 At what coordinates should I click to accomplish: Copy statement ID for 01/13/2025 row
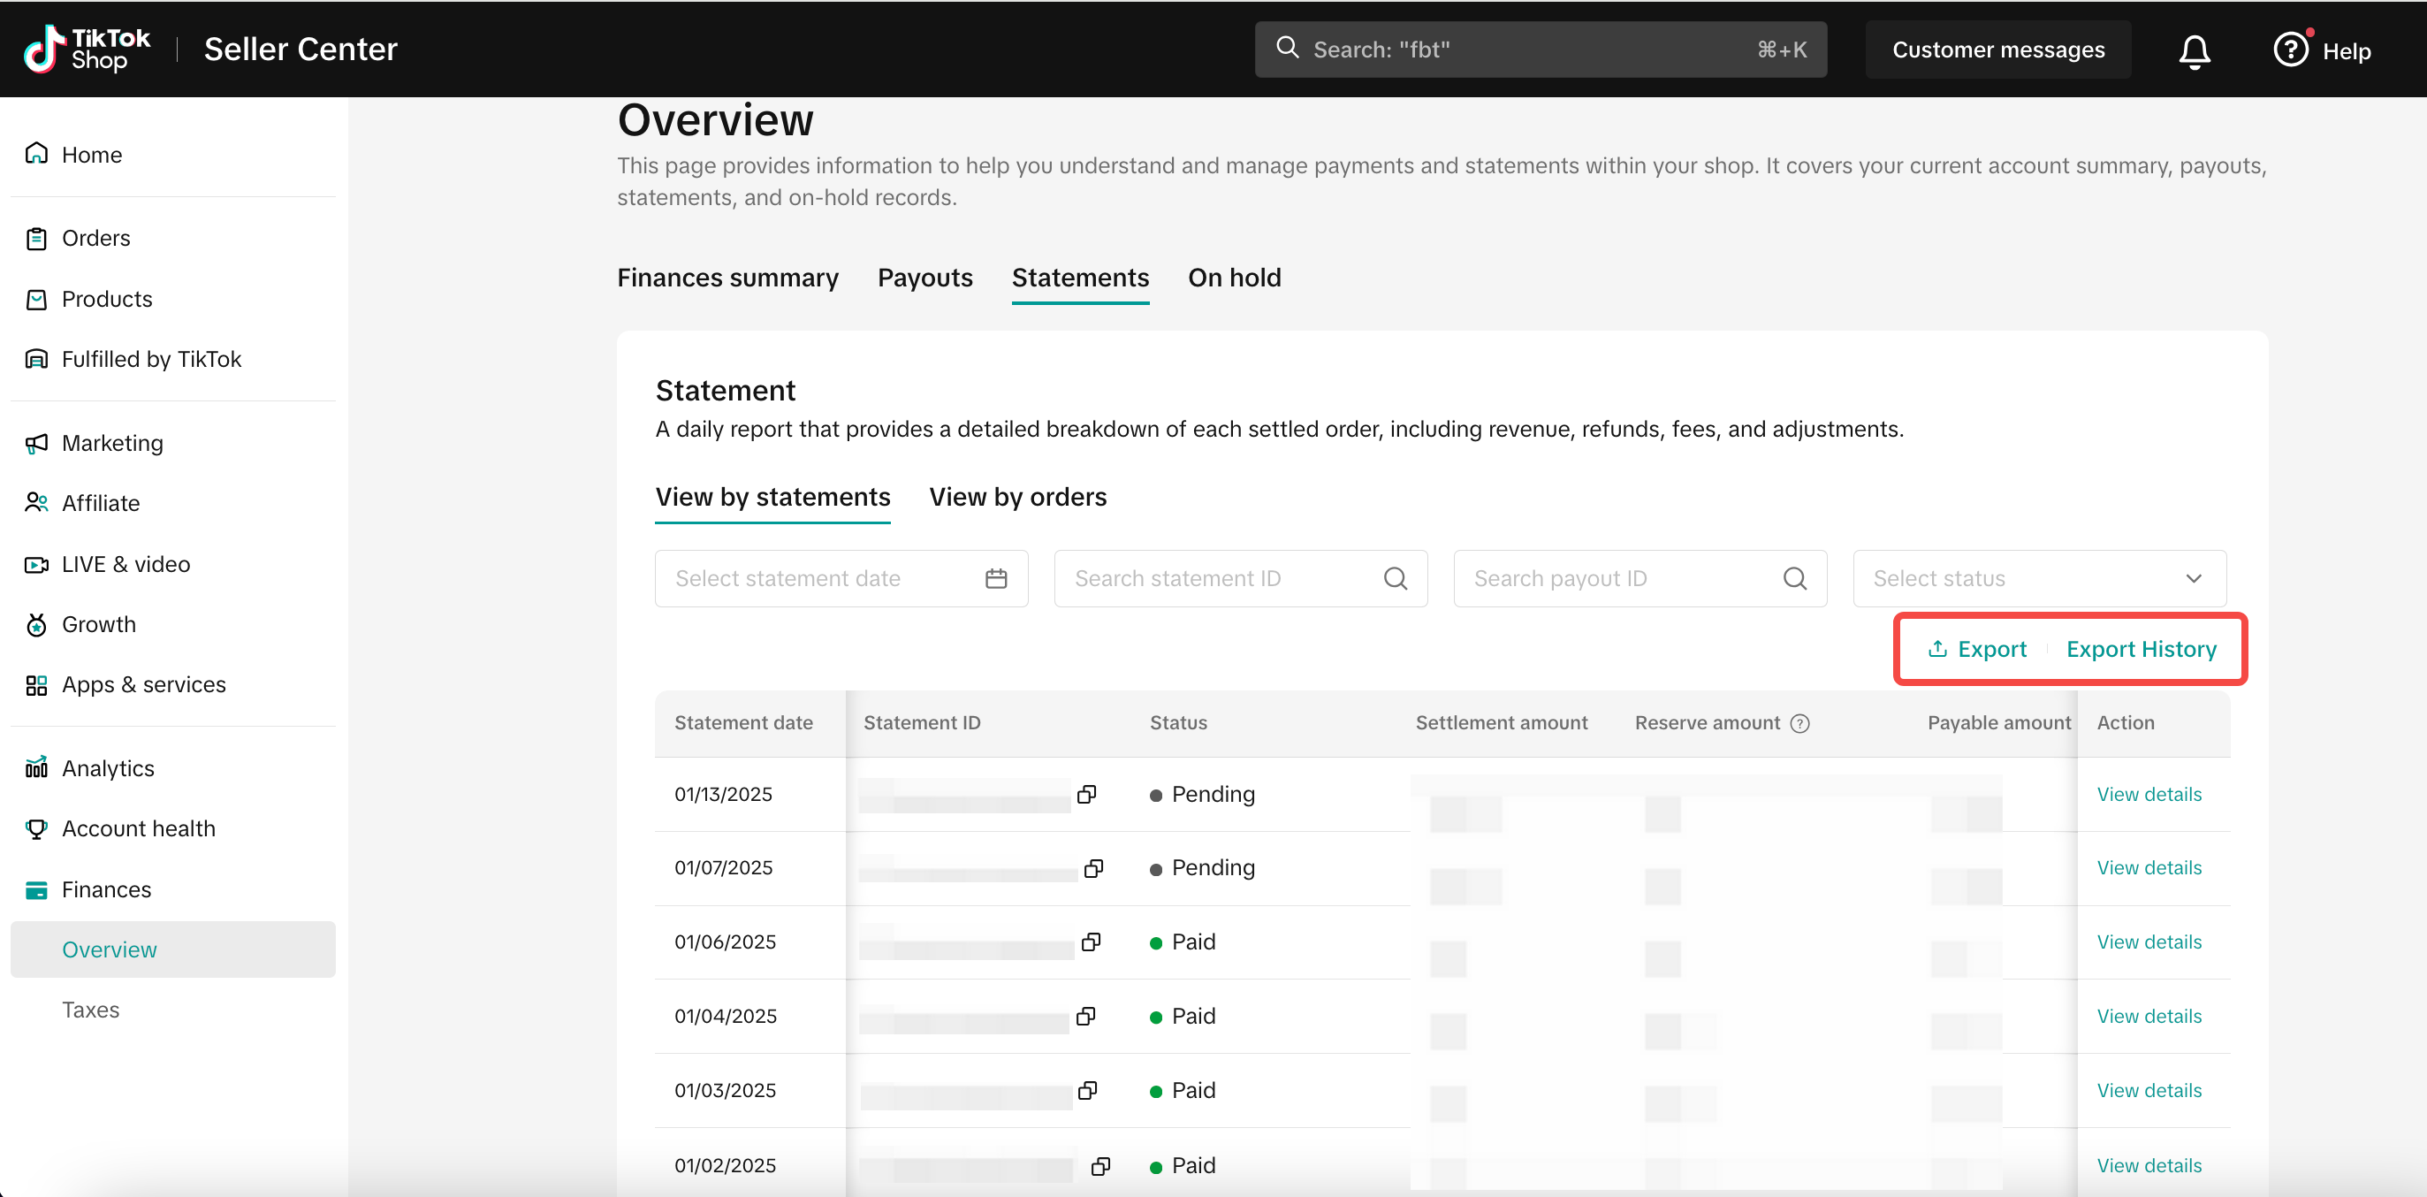click(x=1086, y=794)
